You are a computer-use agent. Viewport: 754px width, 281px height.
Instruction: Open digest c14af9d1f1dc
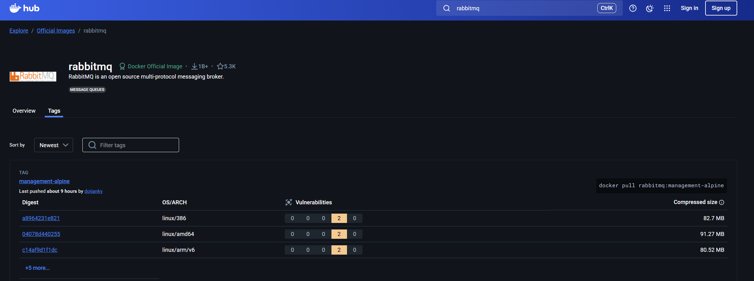(40, 250)
